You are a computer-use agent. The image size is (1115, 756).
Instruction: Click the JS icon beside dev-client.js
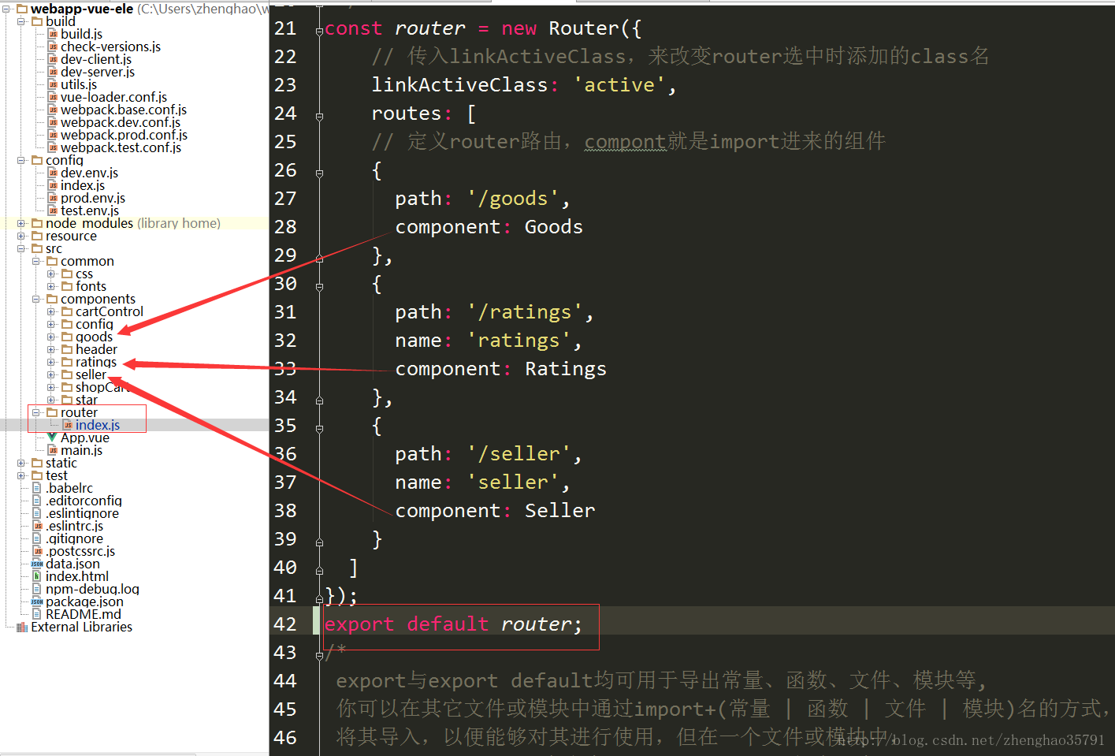(x=53, y=59)
